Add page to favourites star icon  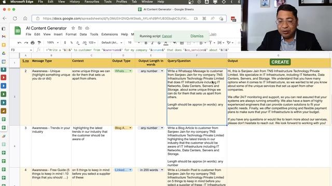click(x=221, y=19)
